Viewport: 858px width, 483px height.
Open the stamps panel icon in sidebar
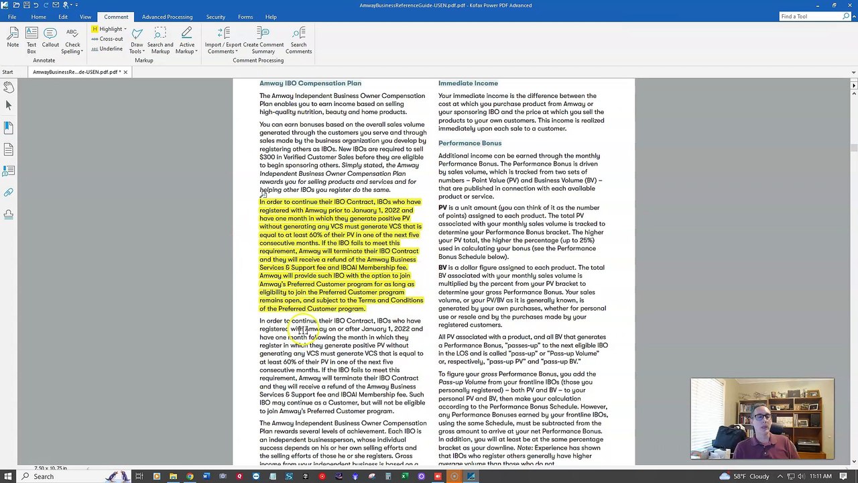click(x=9, y=215)
